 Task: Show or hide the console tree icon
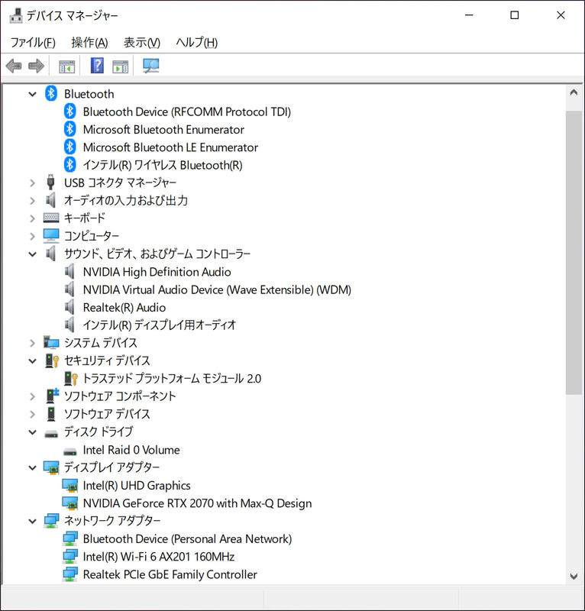click(x=66, y=66)
